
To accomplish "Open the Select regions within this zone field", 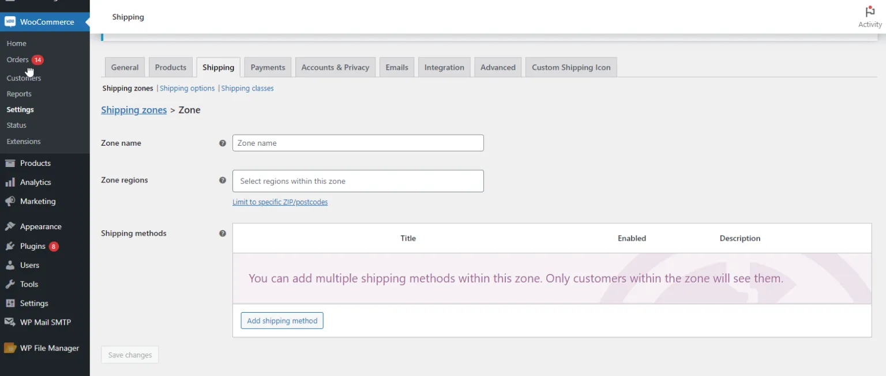I will [358, 181].
